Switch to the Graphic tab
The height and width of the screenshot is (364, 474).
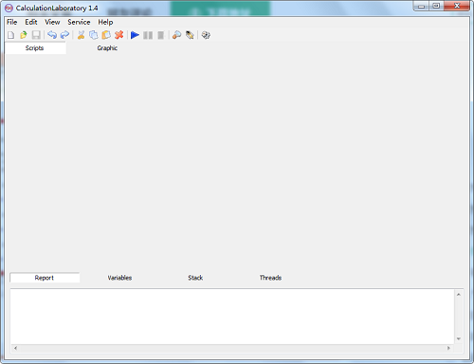click(x=107, y=48)
